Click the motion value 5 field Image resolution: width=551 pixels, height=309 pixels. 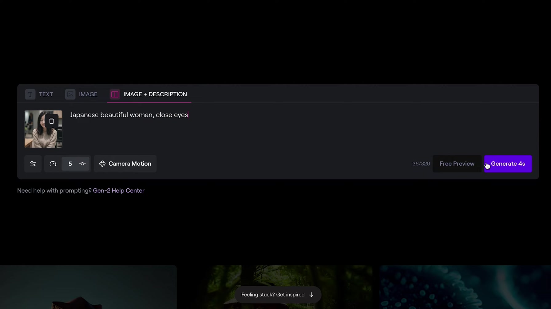(x=70, y=164)
